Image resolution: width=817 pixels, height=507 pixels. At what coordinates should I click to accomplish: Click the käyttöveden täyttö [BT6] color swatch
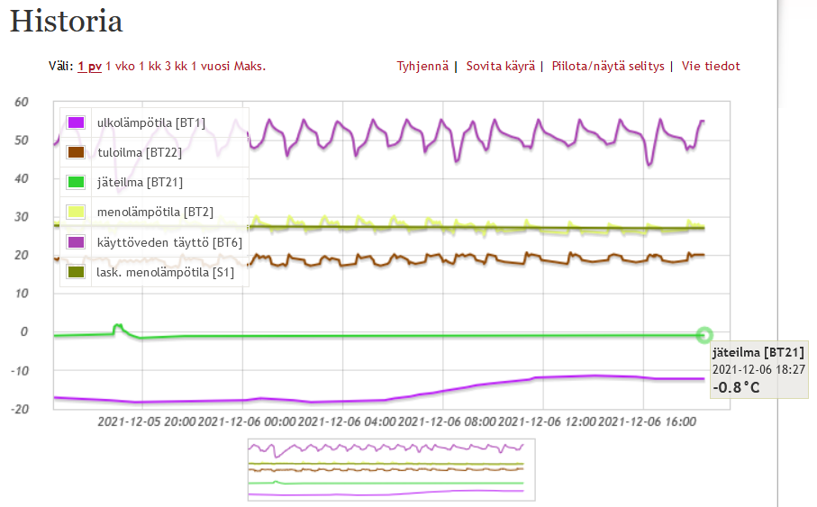76,242
